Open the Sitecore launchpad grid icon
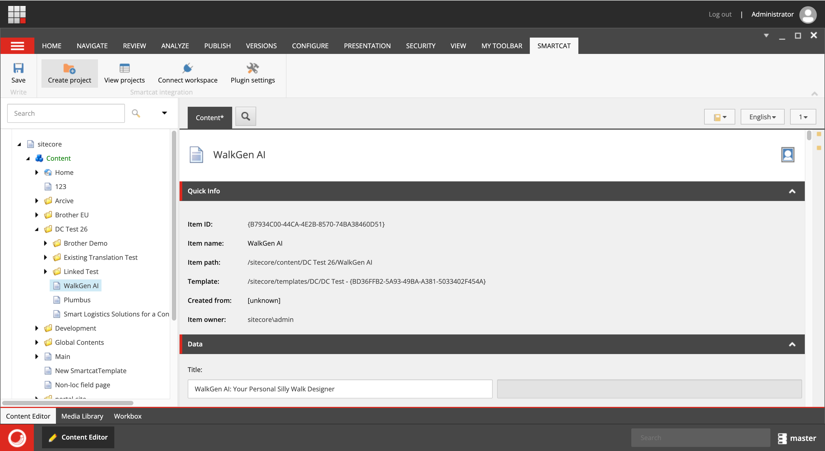Viewport: 825px width, 451px height. pyautogui.click(x=17, y=14)
